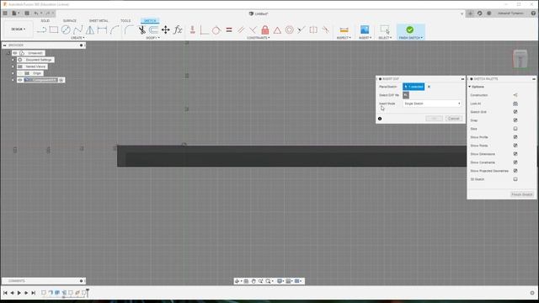The width and height of the screenshot is (539, 303).
Task: Click timeline Play button
Action: click(x=19, y=293)
